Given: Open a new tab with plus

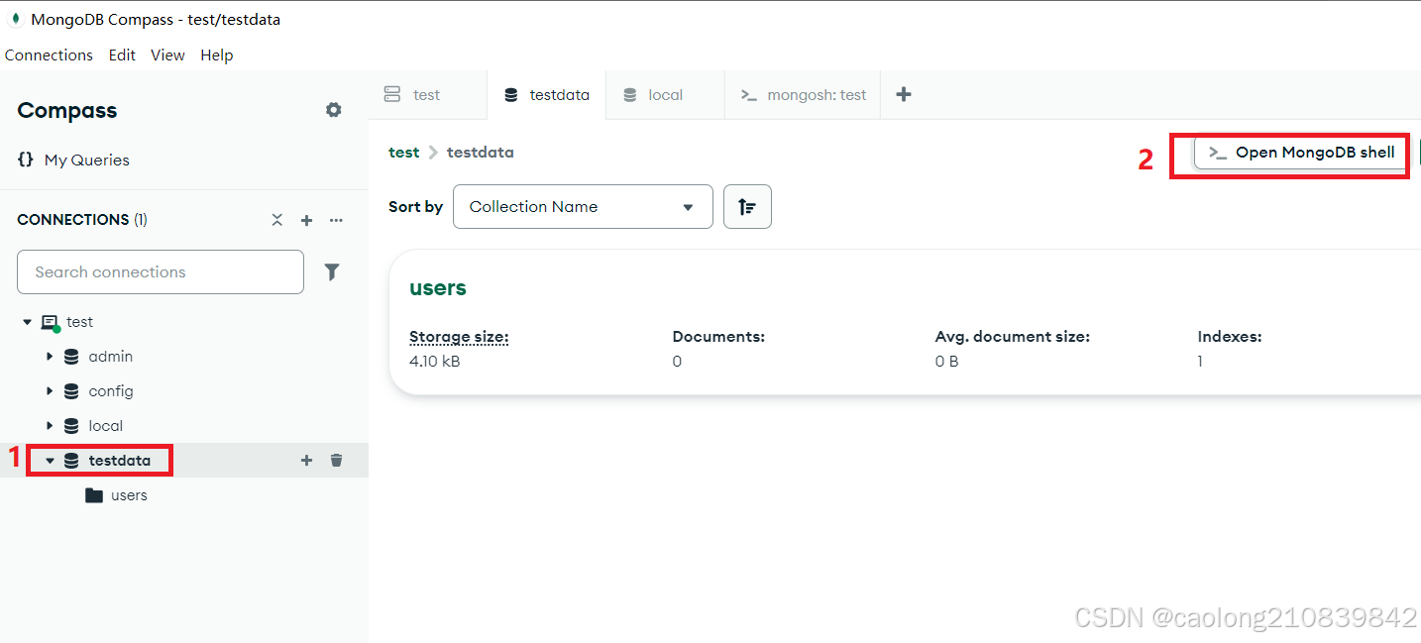Looking at the screenshot, I should tap(903, 94).
